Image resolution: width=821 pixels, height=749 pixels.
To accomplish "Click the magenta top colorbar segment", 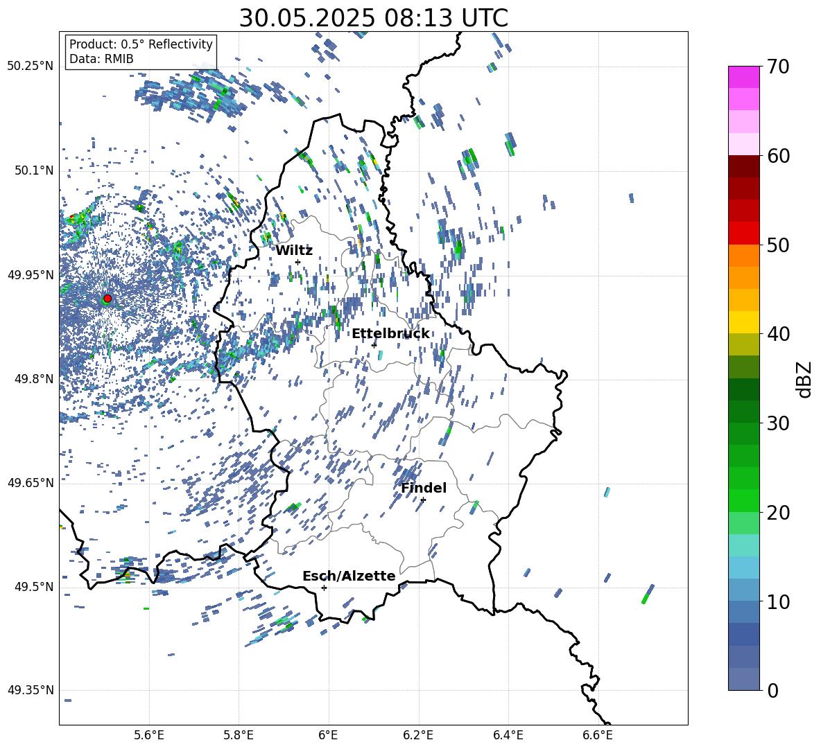I will (743, 77).
